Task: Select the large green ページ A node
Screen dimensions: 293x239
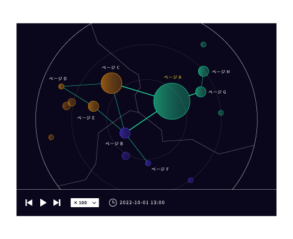Action: coord(172,101)
